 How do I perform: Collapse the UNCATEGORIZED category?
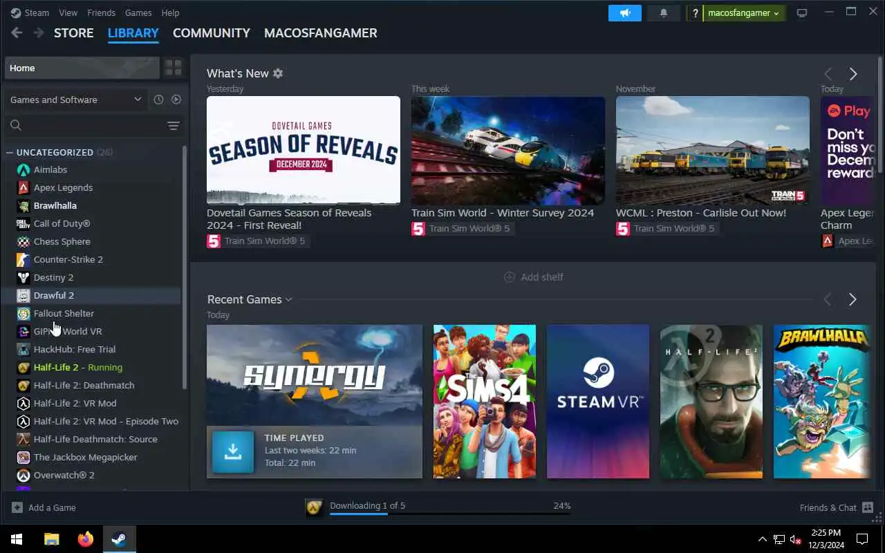click(10, 152)
